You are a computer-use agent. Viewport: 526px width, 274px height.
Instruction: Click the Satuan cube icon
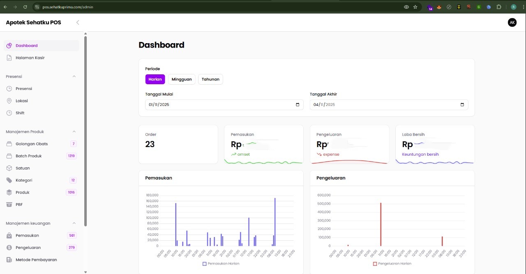(x=9, y=168)
